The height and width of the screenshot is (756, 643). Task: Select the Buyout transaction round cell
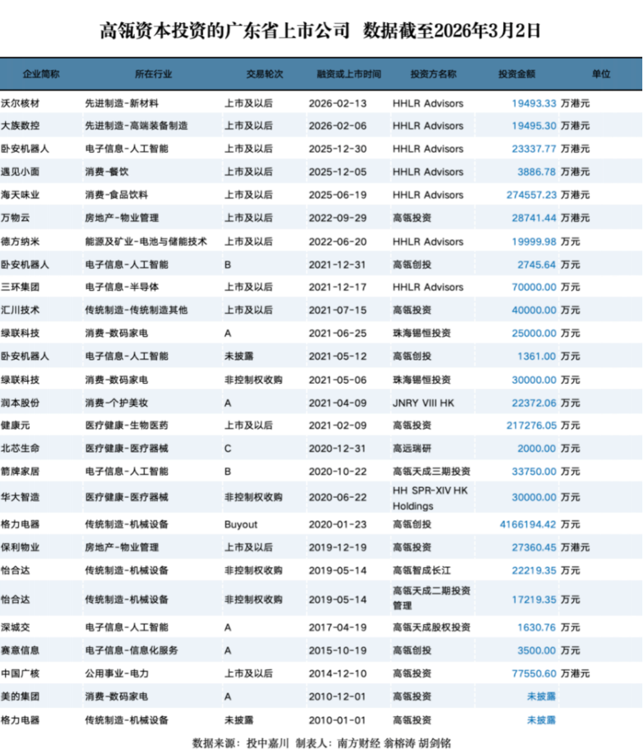click(241, 524)
